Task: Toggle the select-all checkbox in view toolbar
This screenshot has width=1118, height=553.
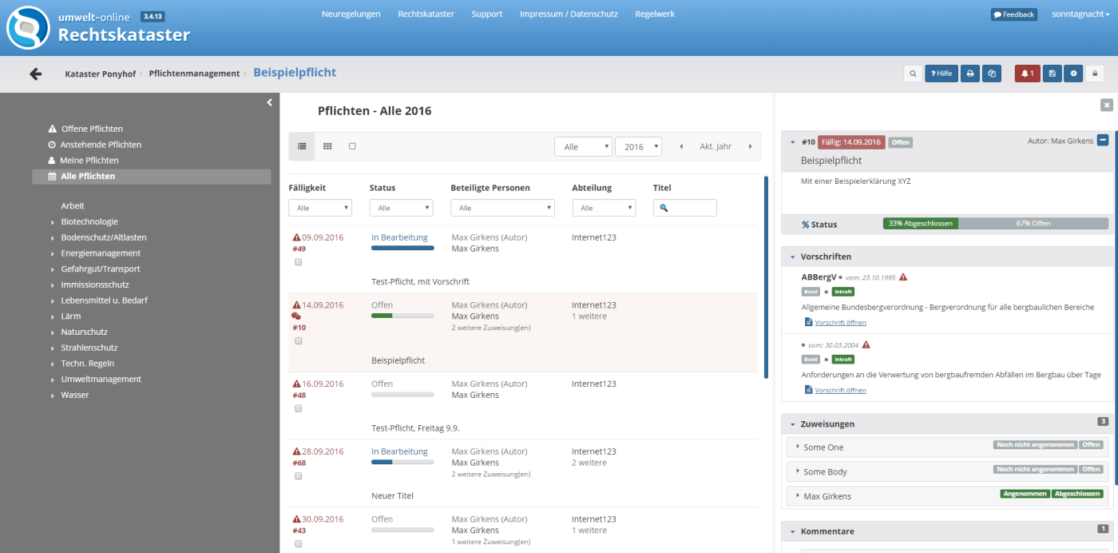Action: [x=352, y=147]
